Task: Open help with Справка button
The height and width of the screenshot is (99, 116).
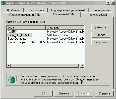Action: point(104,93)
